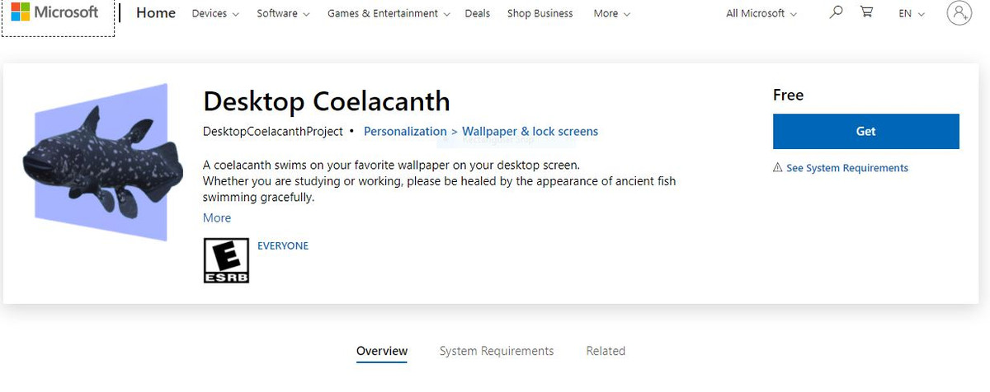
Task: Go to the Deals menu item
Action: [x=477, y=14]
